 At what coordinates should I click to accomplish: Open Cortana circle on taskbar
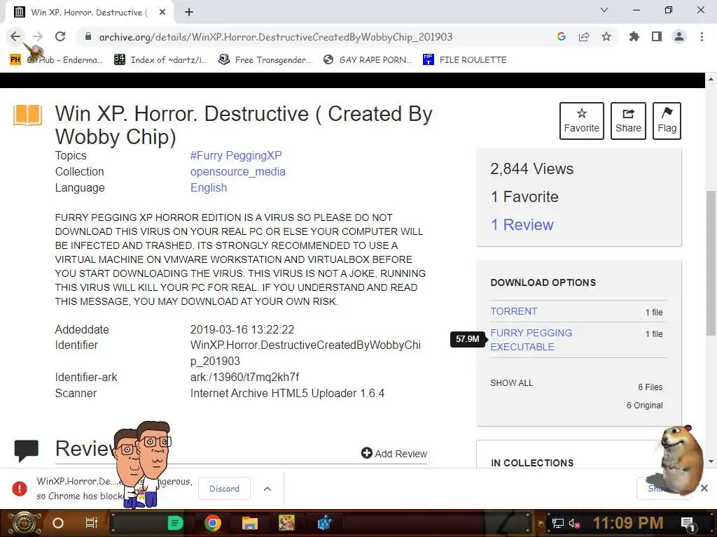coord(58,523)
